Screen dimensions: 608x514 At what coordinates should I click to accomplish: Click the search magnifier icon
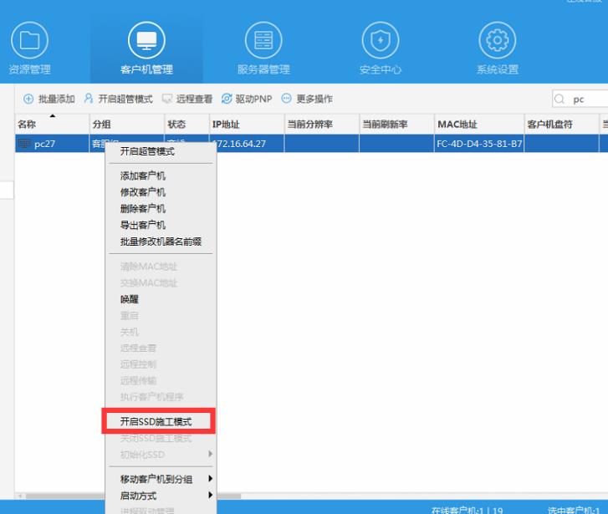[560, 99]
